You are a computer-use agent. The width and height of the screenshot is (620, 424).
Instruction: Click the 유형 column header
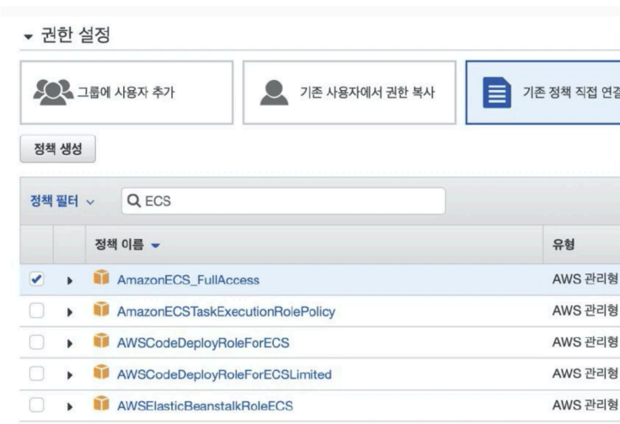click(563, 245)
